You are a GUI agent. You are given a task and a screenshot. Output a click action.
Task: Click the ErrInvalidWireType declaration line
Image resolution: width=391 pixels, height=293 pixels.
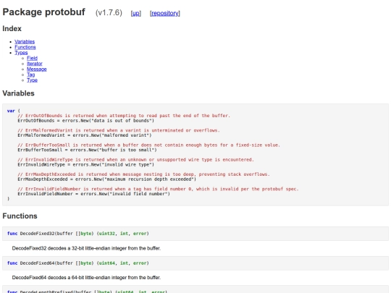point(85,165)
